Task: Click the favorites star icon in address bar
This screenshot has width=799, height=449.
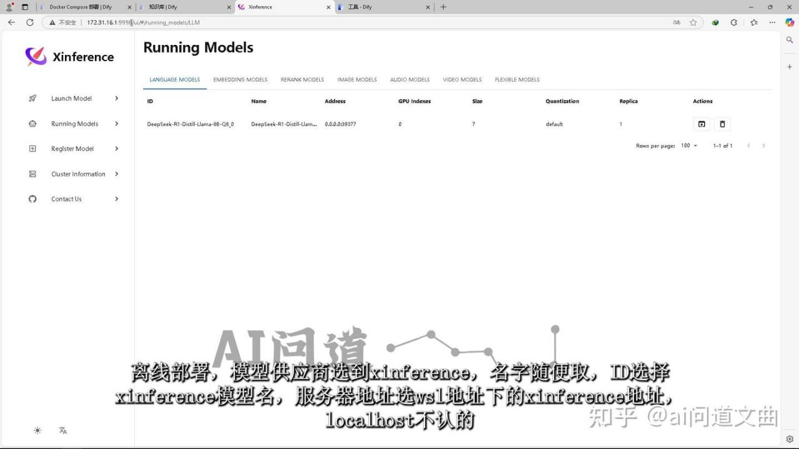Action: [693, 22]
